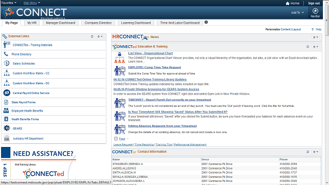329x185 pixels.
Task: Refresh the External Links pagelet
Action: pos(92,36)
